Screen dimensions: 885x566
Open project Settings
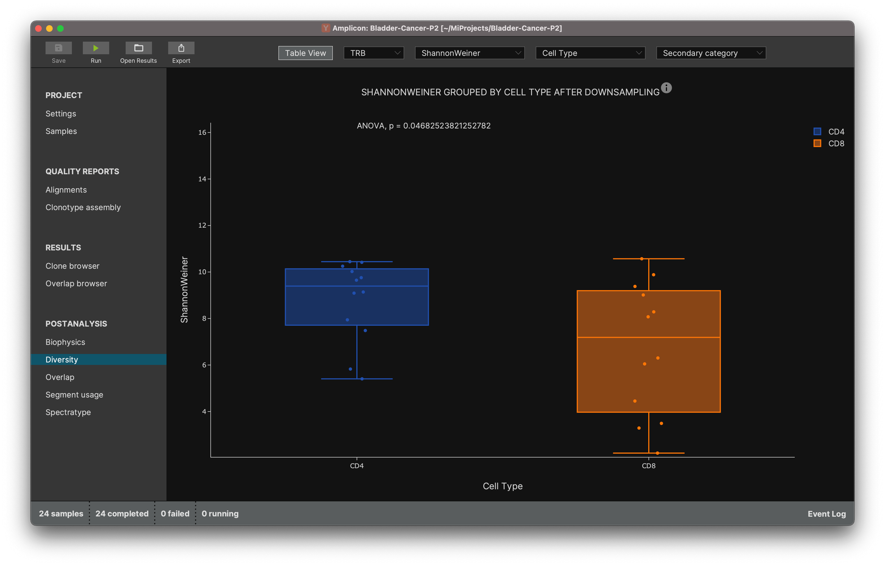[61, 114]
